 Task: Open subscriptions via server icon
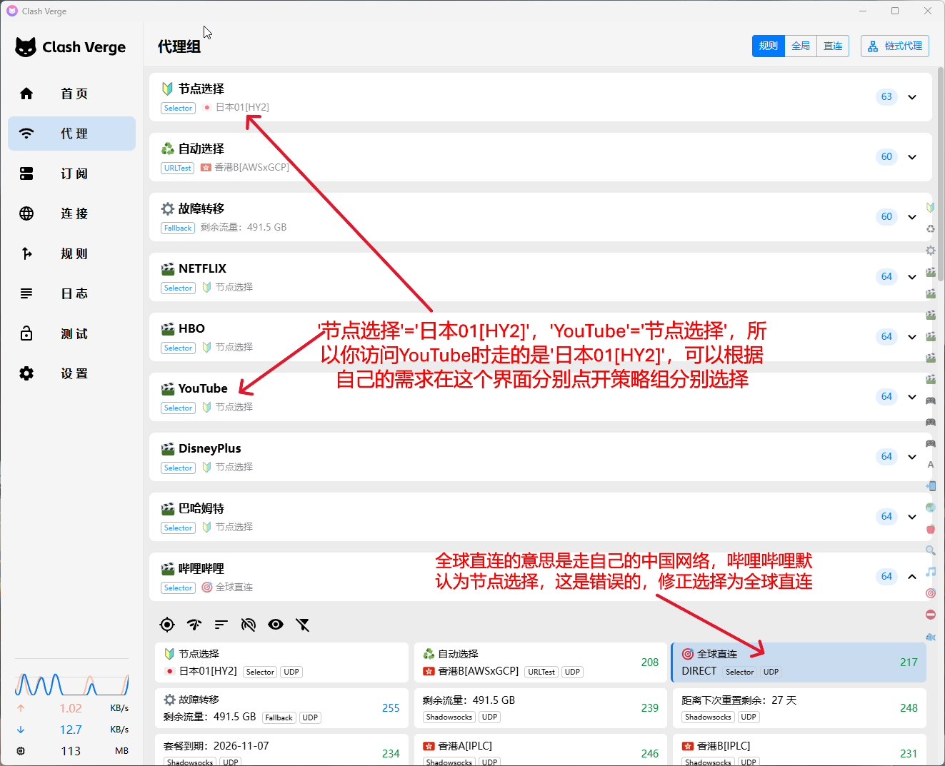(26, 173)
